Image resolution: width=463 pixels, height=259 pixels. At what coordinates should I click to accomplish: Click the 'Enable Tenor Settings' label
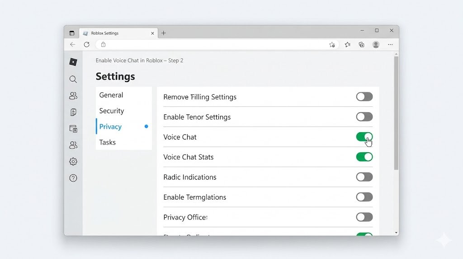[197, 117]
